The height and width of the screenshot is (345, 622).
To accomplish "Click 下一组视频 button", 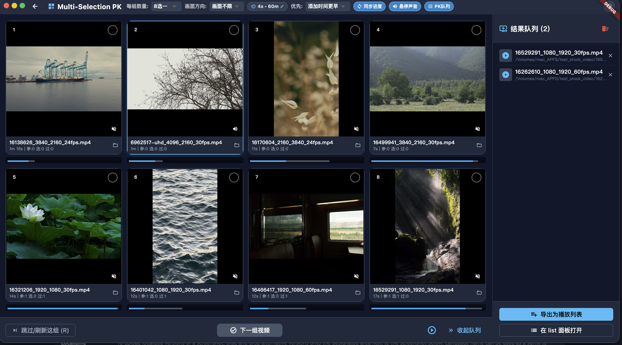I will pyautogui.click(x=249, y=330).
